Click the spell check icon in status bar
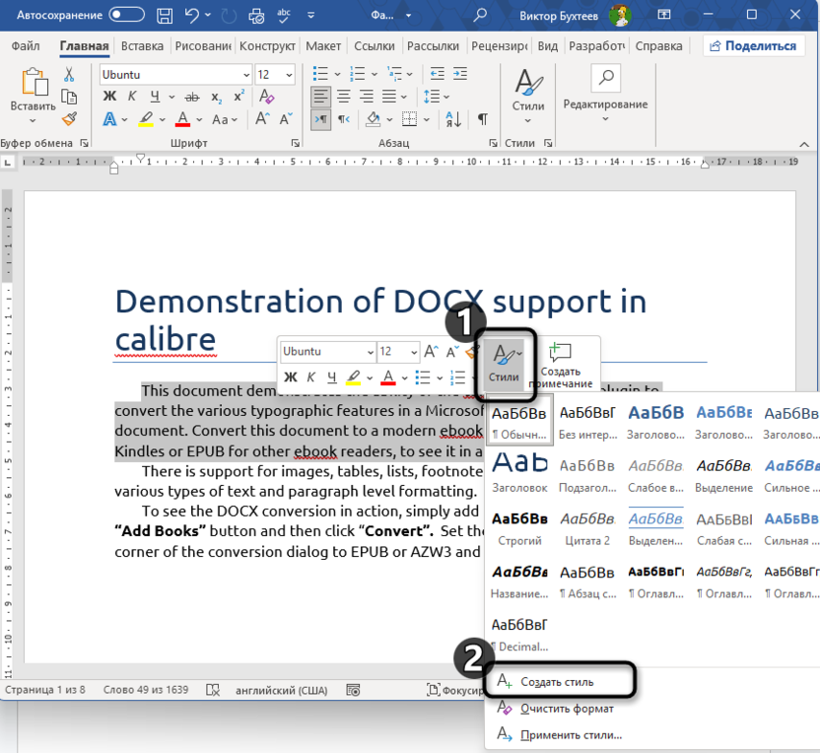 click(x=212, y=690)
